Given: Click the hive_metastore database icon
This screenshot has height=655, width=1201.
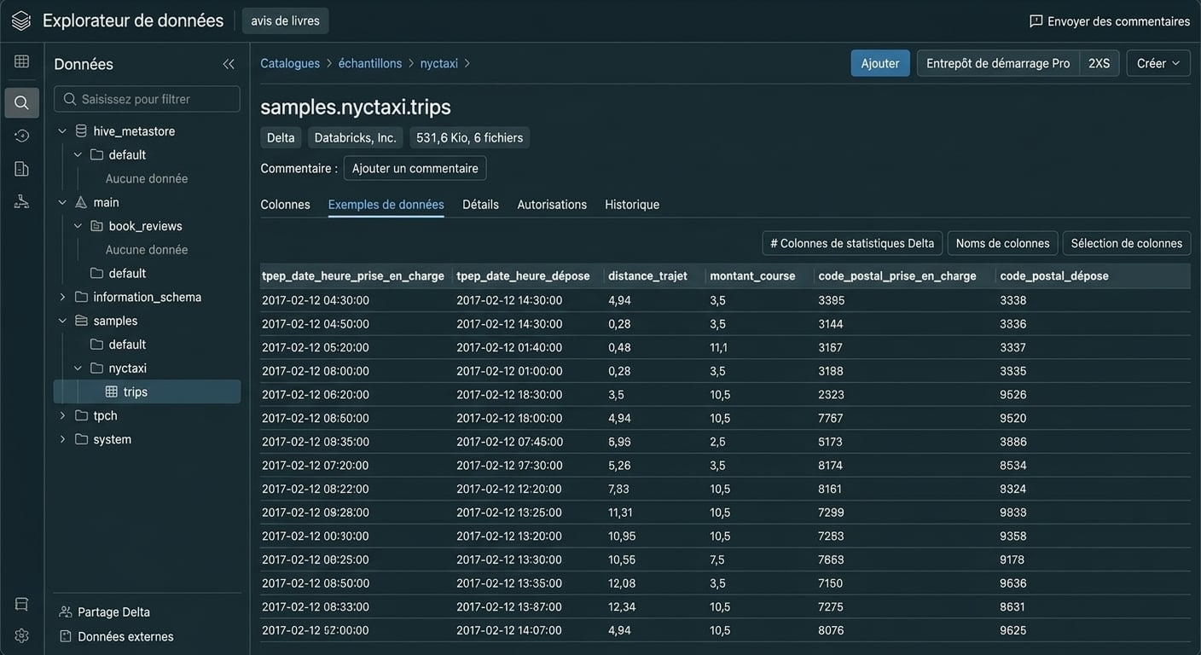Looking at the screenshot, I should point(81,131).
